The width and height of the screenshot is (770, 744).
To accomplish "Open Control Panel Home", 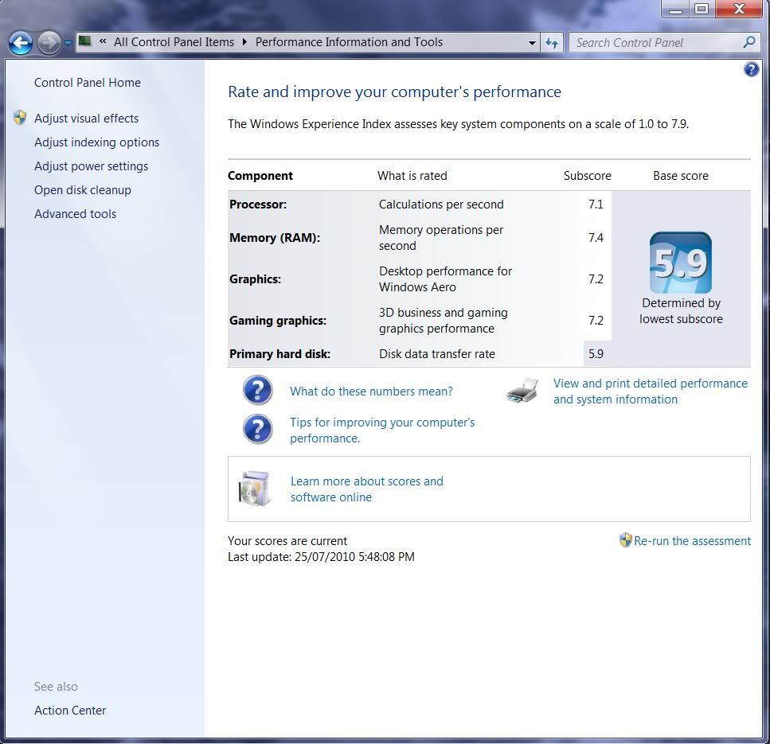I will (x=88, y=83).
